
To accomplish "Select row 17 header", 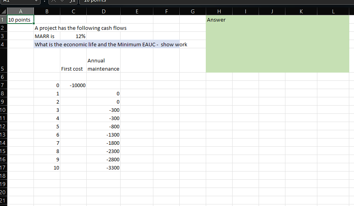I will [4, 168].
